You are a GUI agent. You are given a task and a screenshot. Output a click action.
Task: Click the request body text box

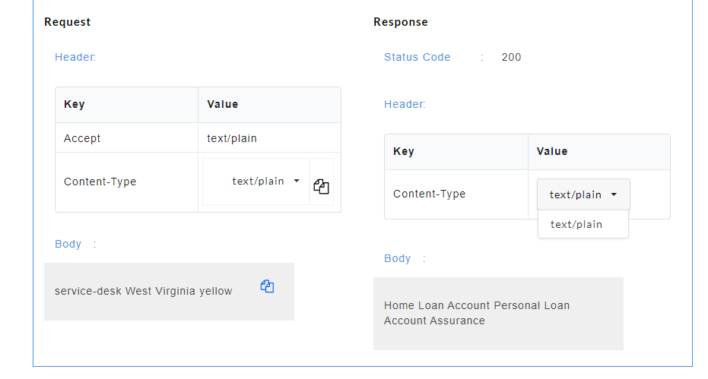(169, 292)
